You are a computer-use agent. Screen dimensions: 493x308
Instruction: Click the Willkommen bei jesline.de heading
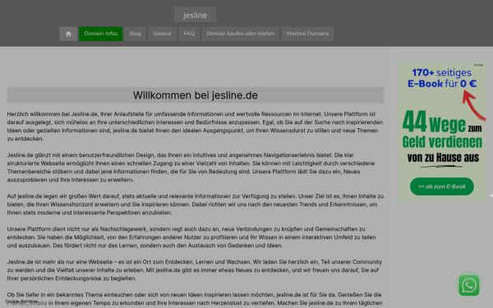tap(196, 95)
